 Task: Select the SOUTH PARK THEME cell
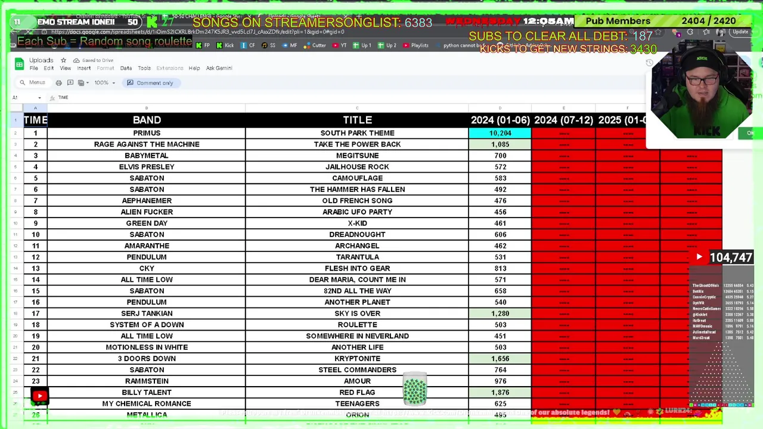357,133
